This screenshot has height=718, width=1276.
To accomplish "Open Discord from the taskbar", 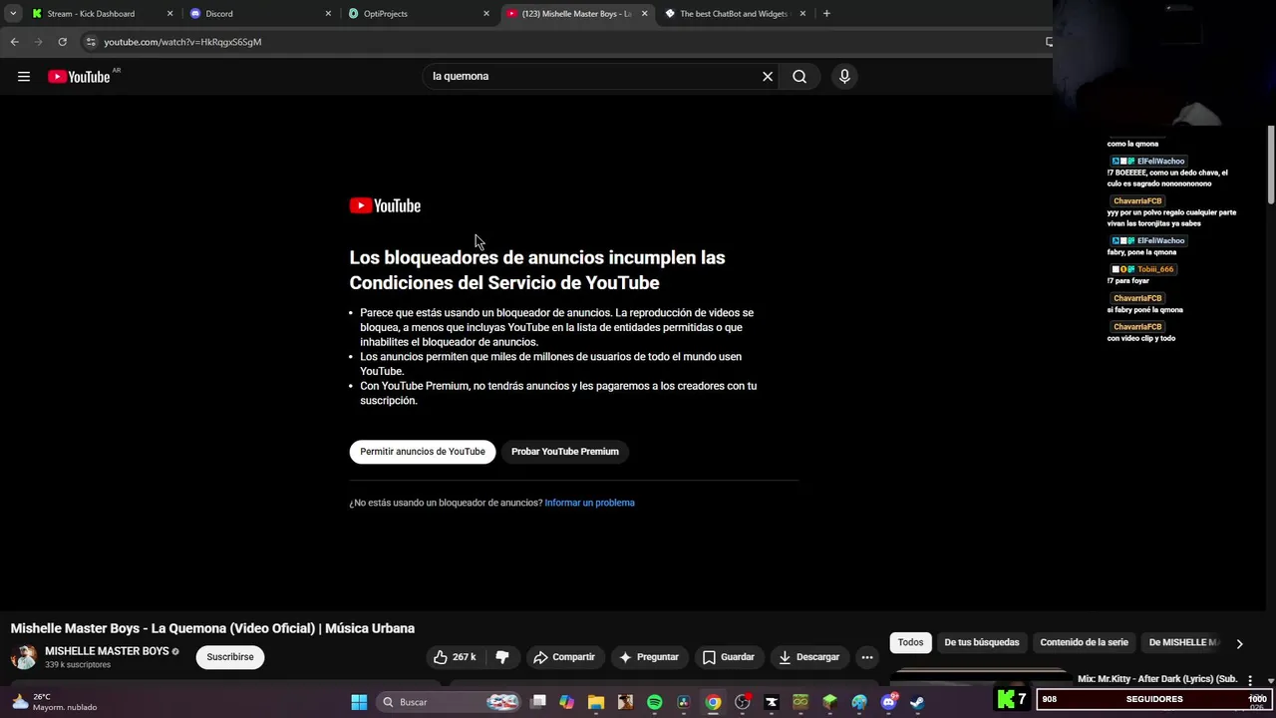I will point(888,702).
